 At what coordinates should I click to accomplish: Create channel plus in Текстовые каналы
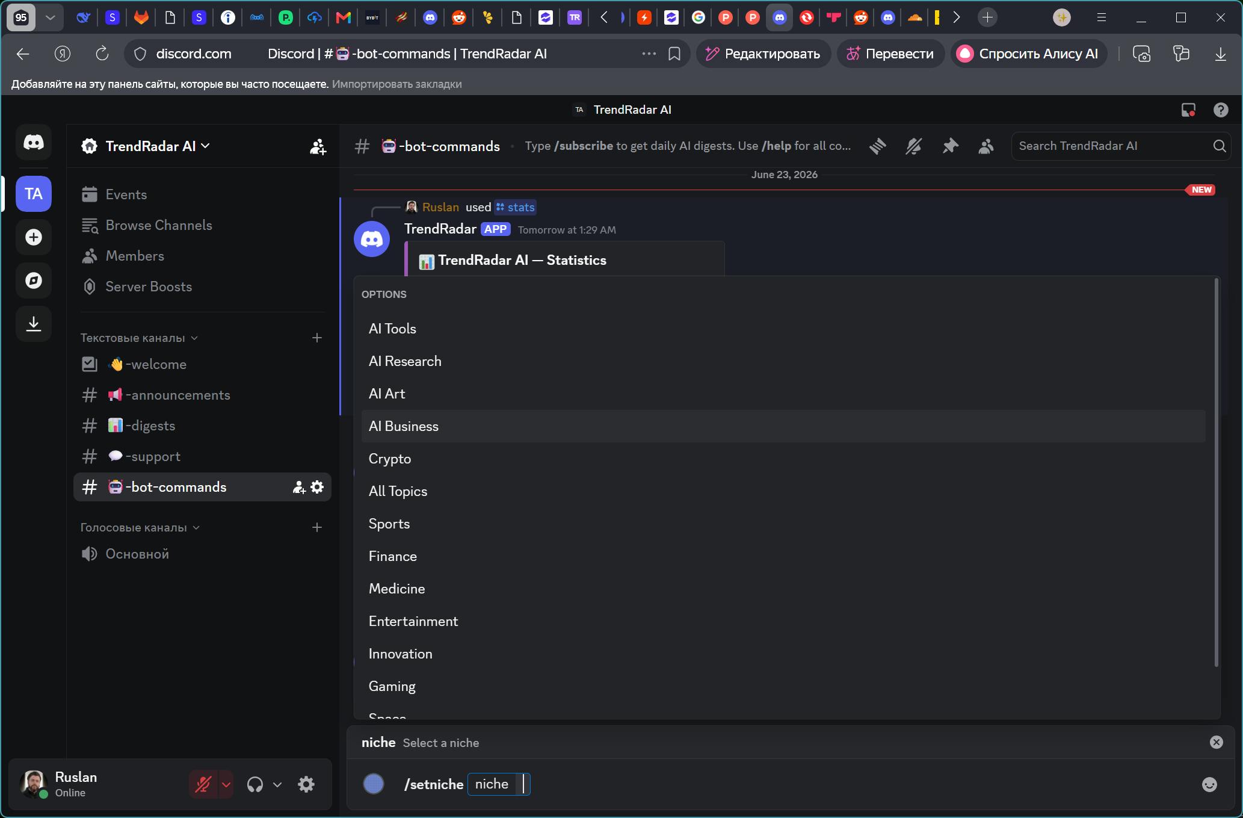[317, 338]
